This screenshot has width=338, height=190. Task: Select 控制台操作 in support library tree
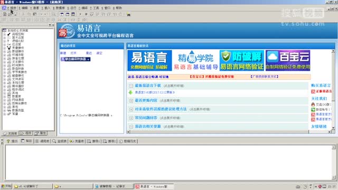click(x=20, y=103)
